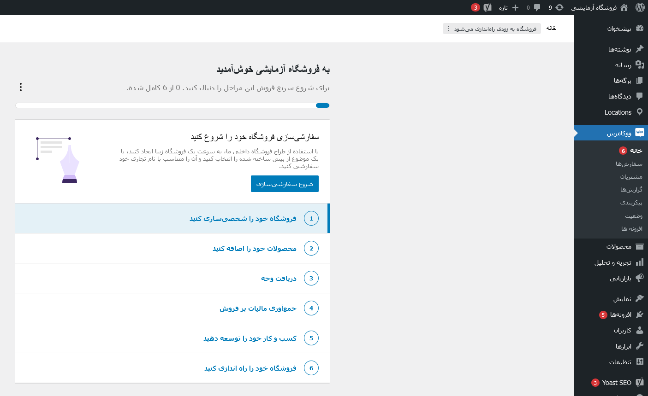Click the media icon beside رسانه
This screenshot has height=396, width=648.
(x=639, y=64)
